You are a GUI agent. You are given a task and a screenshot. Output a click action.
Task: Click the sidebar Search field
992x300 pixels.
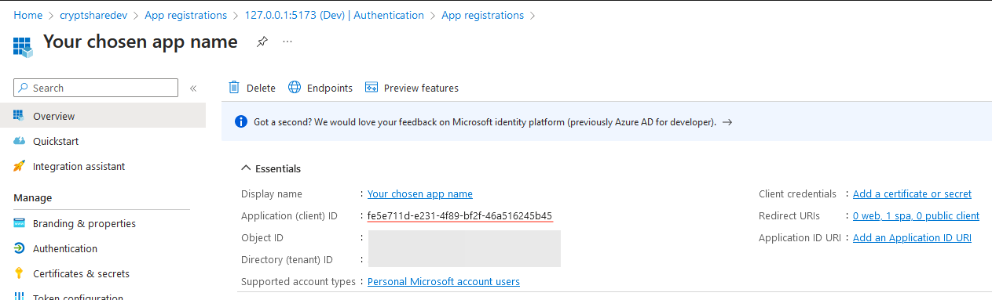coord(96,88)
